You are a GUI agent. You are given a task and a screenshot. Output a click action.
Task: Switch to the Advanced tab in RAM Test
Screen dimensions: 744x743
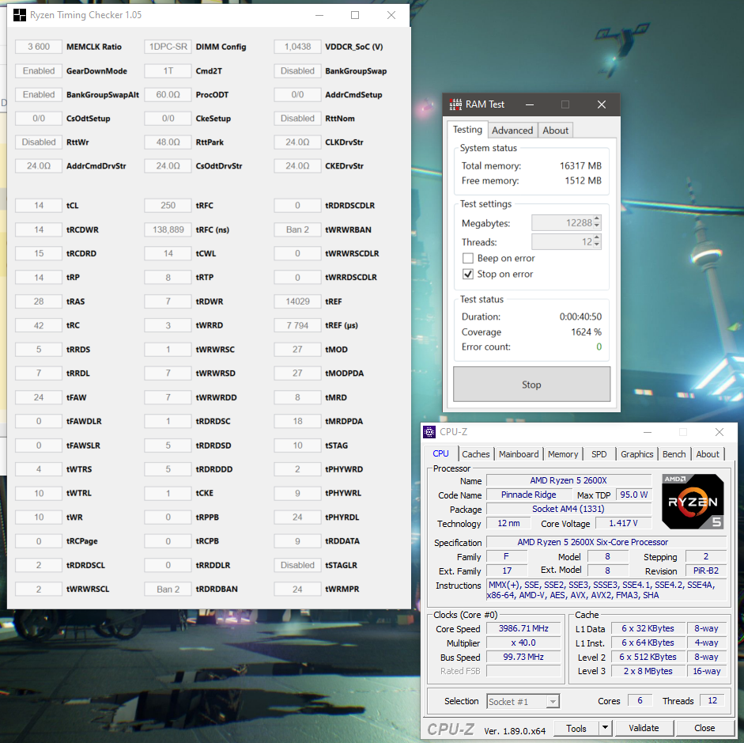click(512, 130)
